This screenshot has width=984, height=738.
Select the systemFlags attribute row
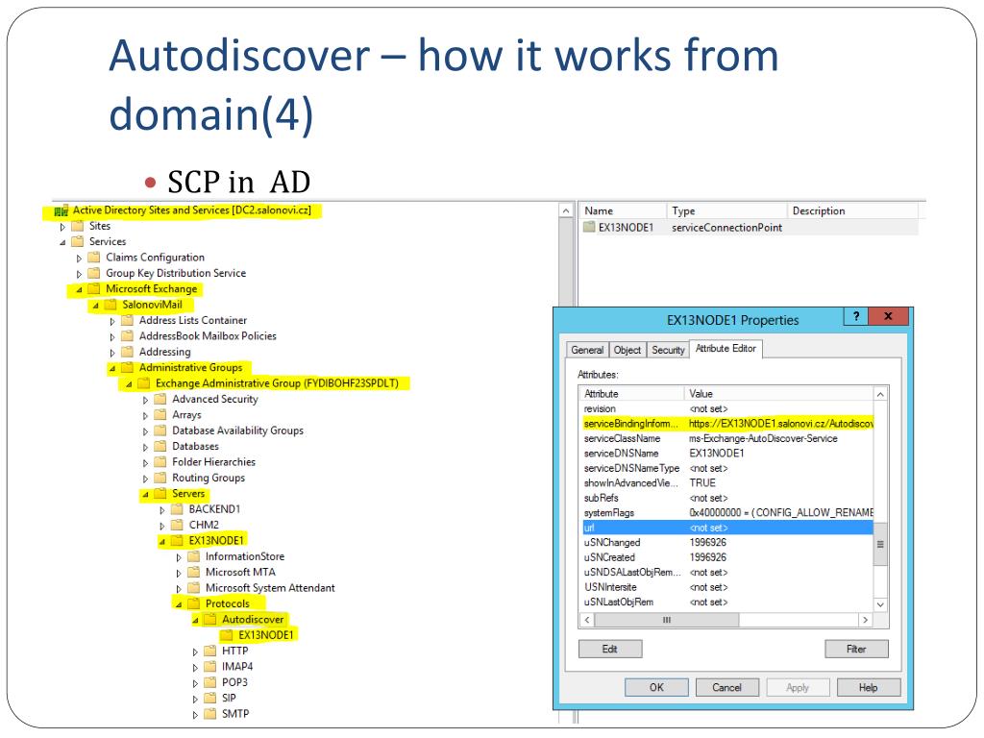pos(728,513)
